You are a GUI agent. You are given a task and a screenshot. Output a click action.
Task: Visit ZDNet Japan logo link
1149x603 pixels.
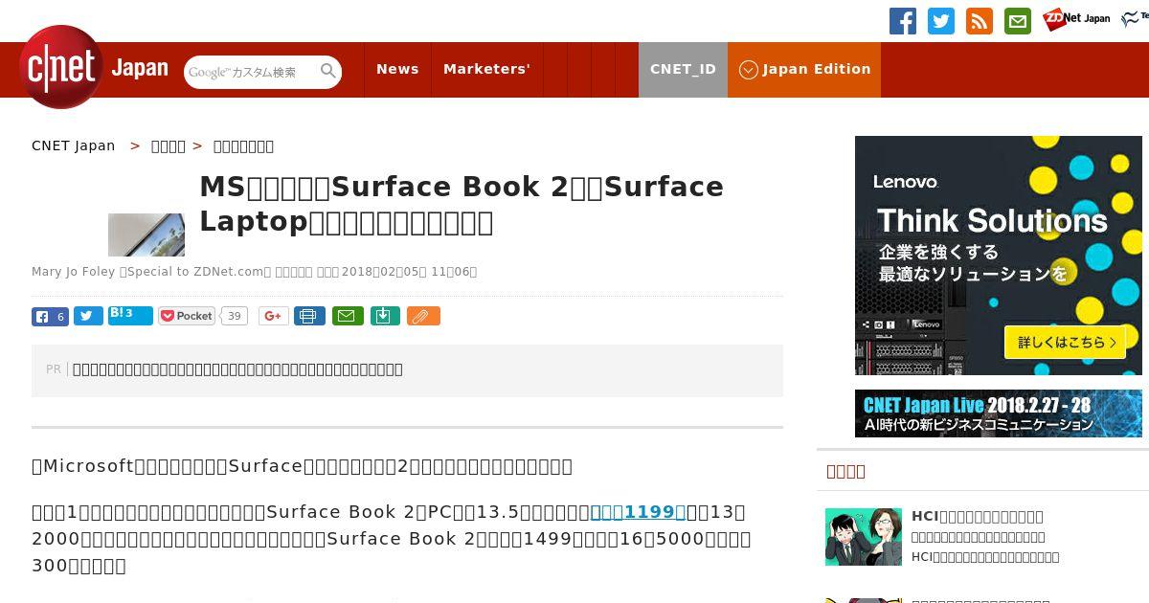pos(1077,19)
